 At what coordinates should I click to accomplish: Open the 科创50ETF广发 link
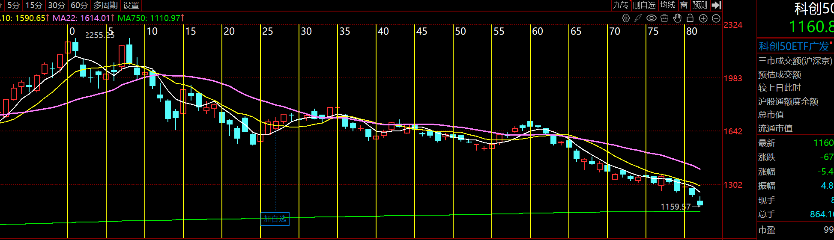[794, 46]
